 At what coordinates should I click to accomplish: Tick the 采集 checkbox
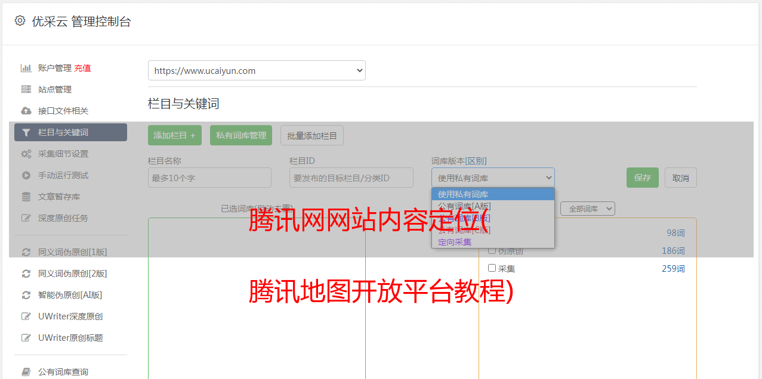[x=492, y=268]
